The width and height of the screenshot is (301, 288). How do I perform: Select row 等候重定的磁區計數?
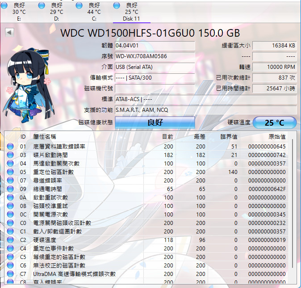pos(147,257)
